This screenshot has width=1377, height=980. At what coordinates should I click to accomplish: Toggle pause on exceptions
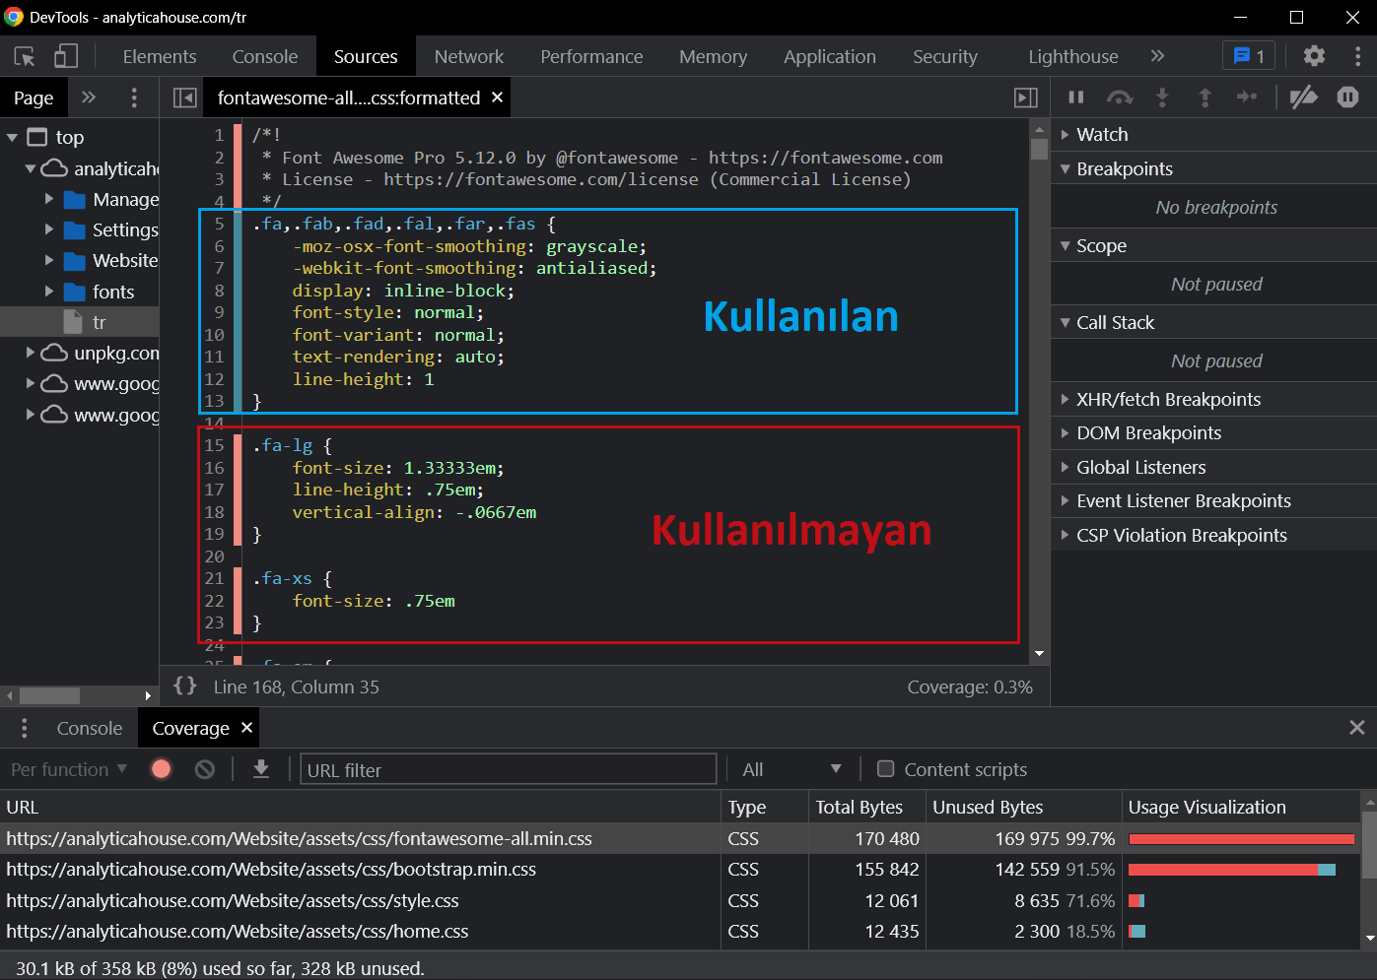click(x=1347, y=97)
